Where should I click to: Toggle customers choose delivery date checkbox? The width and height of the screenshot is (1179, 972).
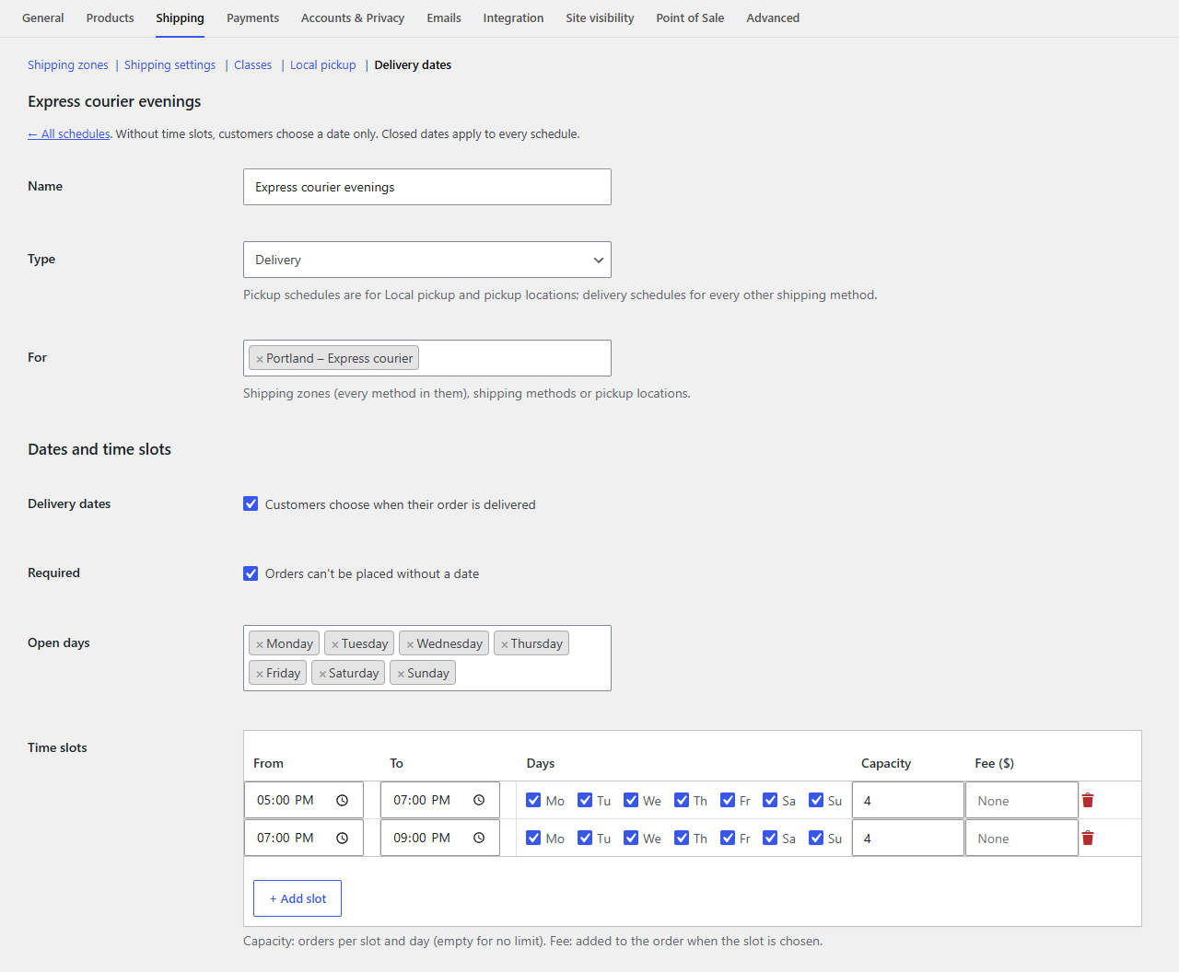click(x=251, y=503)
